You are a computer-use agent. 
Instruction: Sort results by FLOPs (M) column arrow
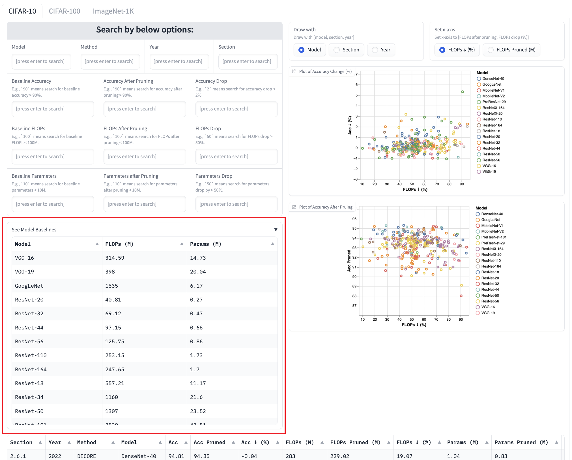pos(322,442)
